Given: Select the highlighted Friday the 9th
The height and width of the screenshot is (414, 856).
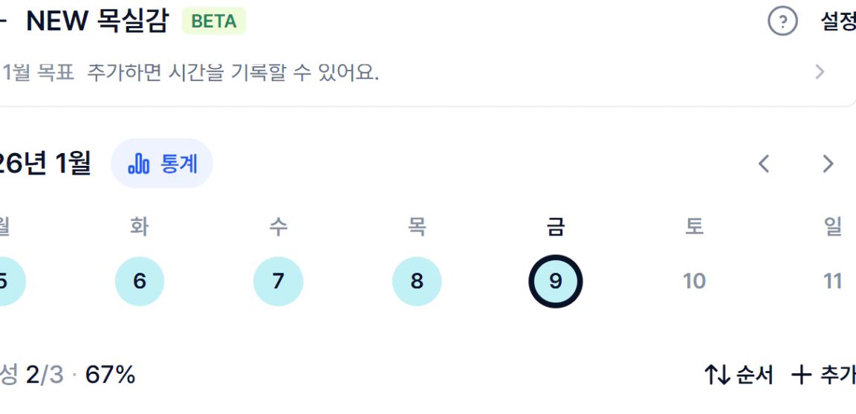Looking at the screenshot, I should point(556,281).
